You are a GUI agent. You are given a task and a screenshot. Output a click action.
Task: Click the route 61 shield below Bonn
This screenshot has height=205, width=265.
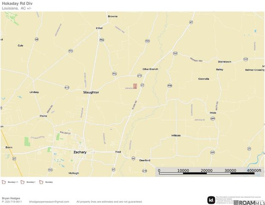click(14, 158)
